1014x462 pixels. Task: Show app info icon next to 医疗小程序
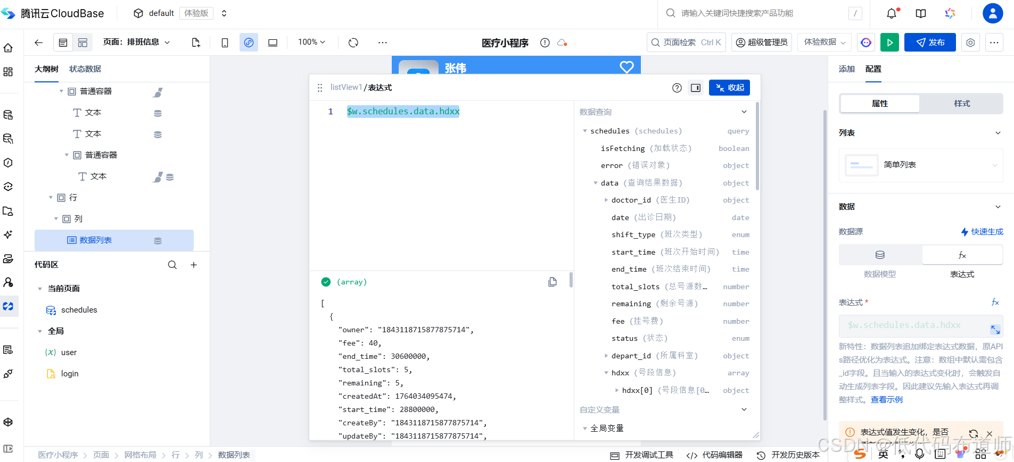coord(545,43)
